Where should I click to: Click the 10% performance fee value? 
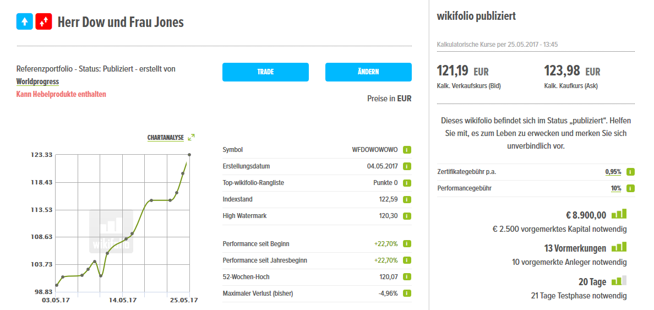tap(615, 188)
